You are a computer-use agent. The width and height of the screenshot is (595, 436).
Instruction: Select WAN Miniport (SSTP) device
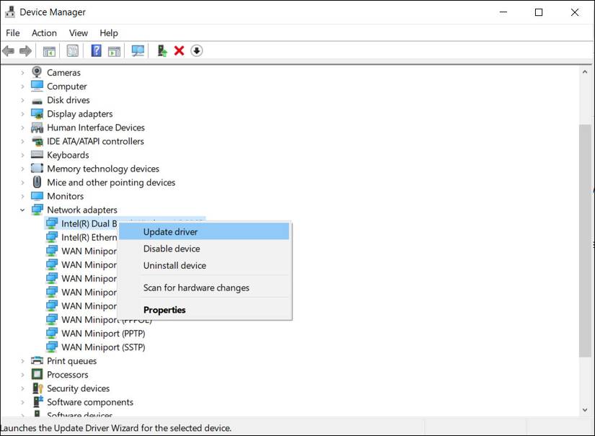click(103, 347)
